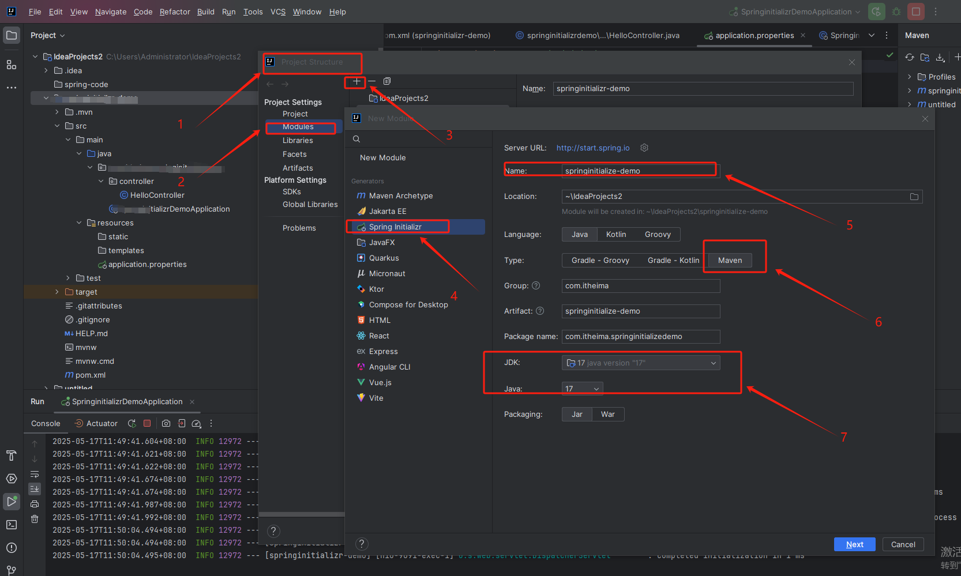This screenshot has width=961, height=576.
Task: Open the Refactor menu
Action: point(175,12)
